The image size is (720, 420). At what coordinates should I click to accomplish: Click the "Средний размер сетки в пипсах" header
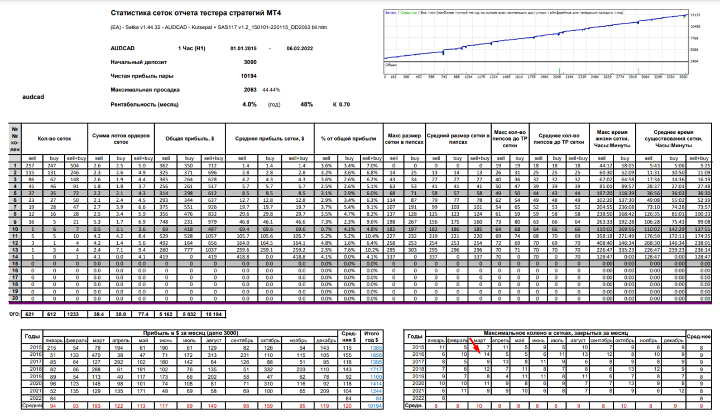click(x=458, y=138)
